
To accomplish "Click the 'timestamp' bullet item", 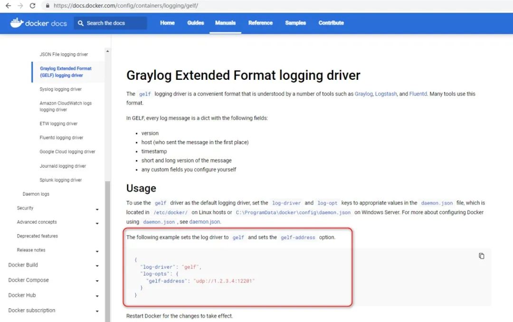I will click(x=154, y=152).
